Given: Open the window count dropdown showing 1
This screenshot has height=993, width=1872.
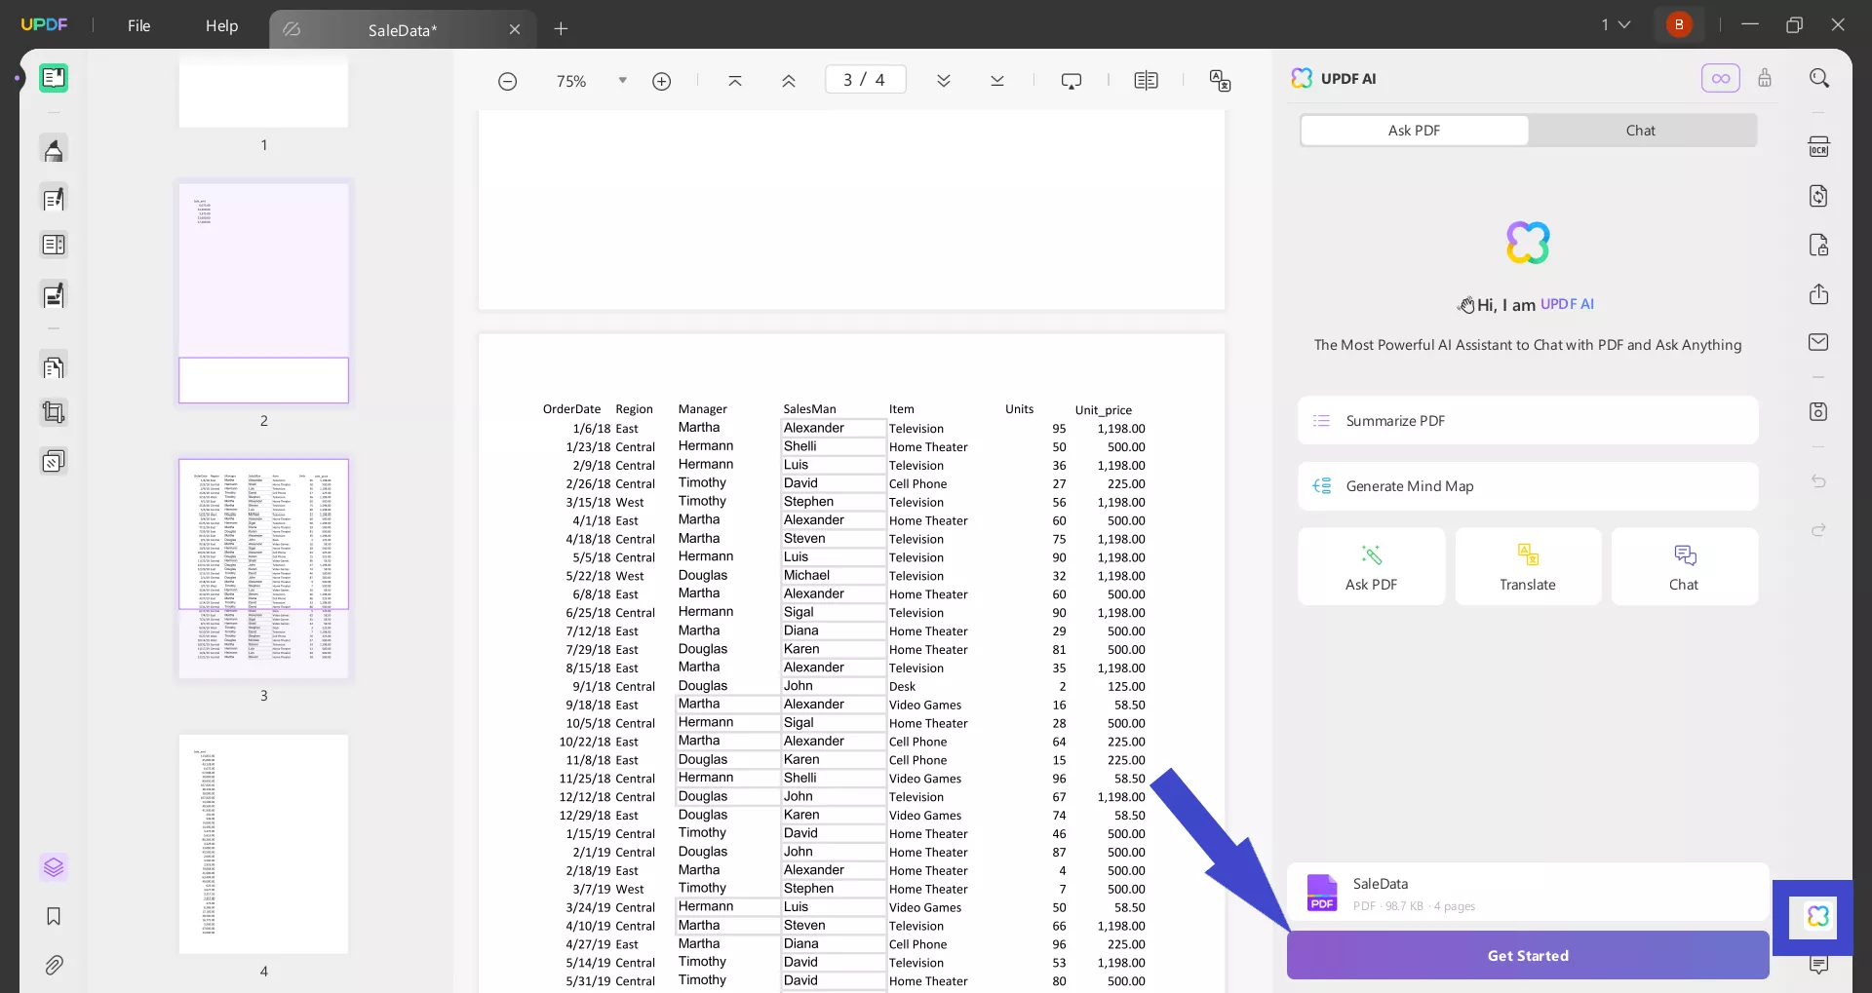Looking at the screenshot, I should pyautogui.click(x=1615, y=24).
